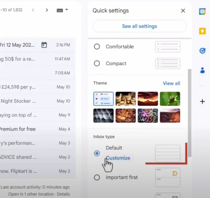
Task: Open Google Tasks from the side panel
Action: point(202,51)
